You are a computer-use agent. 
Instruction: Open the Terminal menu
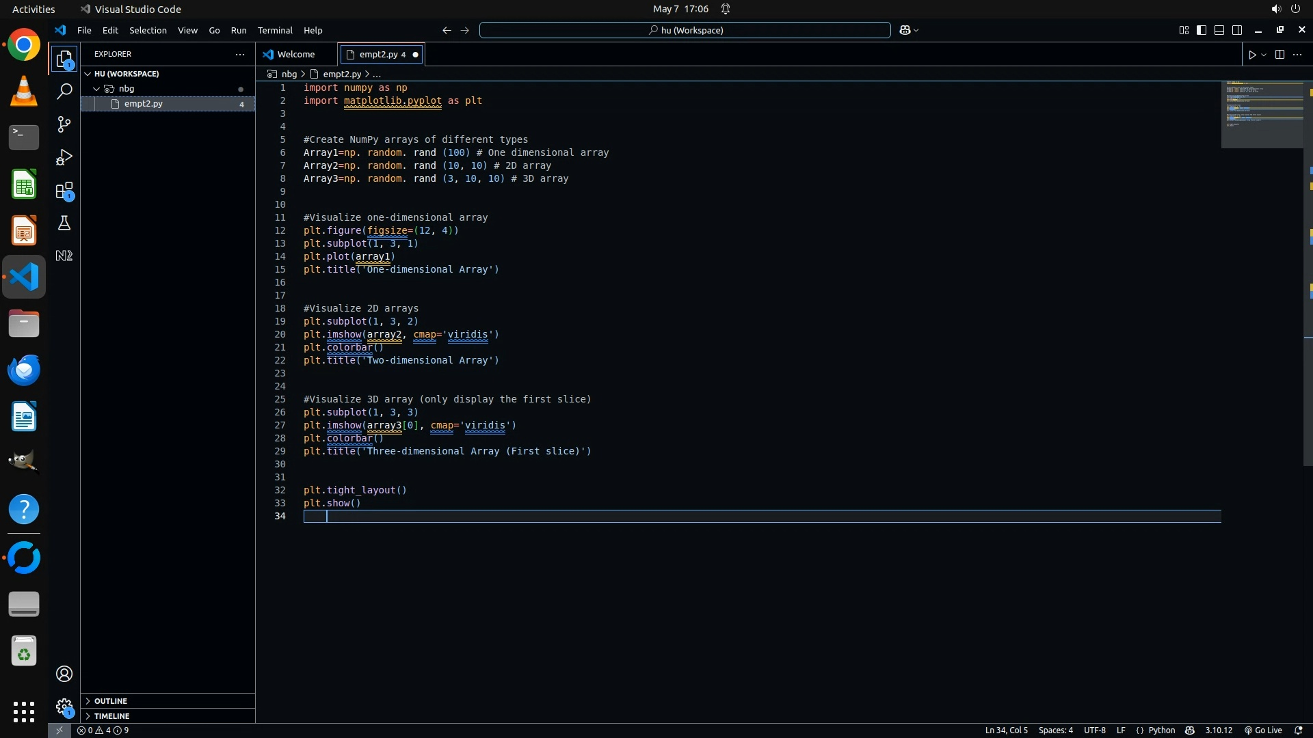pos(275,30)
